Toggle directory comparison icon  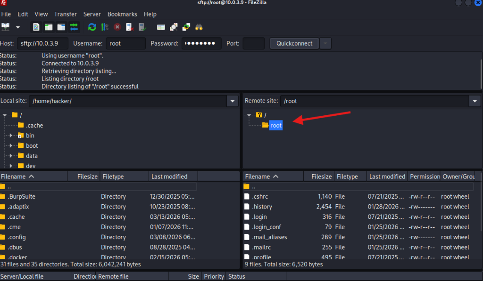174,27
